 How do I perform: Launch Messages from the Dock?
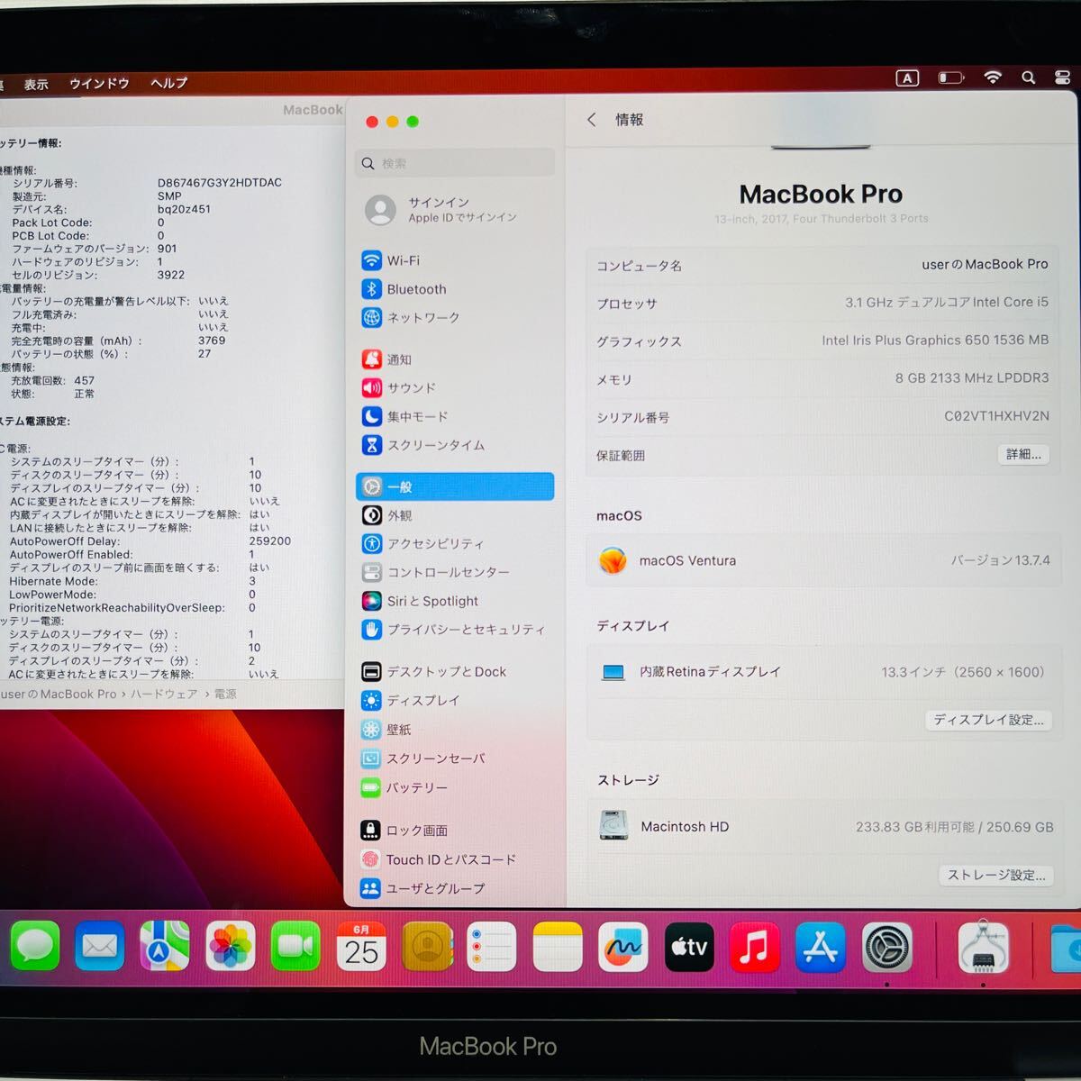[x=35, y=947]
